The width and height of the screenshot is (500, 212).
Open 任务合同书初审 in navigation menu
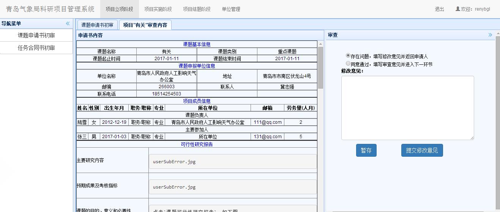[36, 48]
